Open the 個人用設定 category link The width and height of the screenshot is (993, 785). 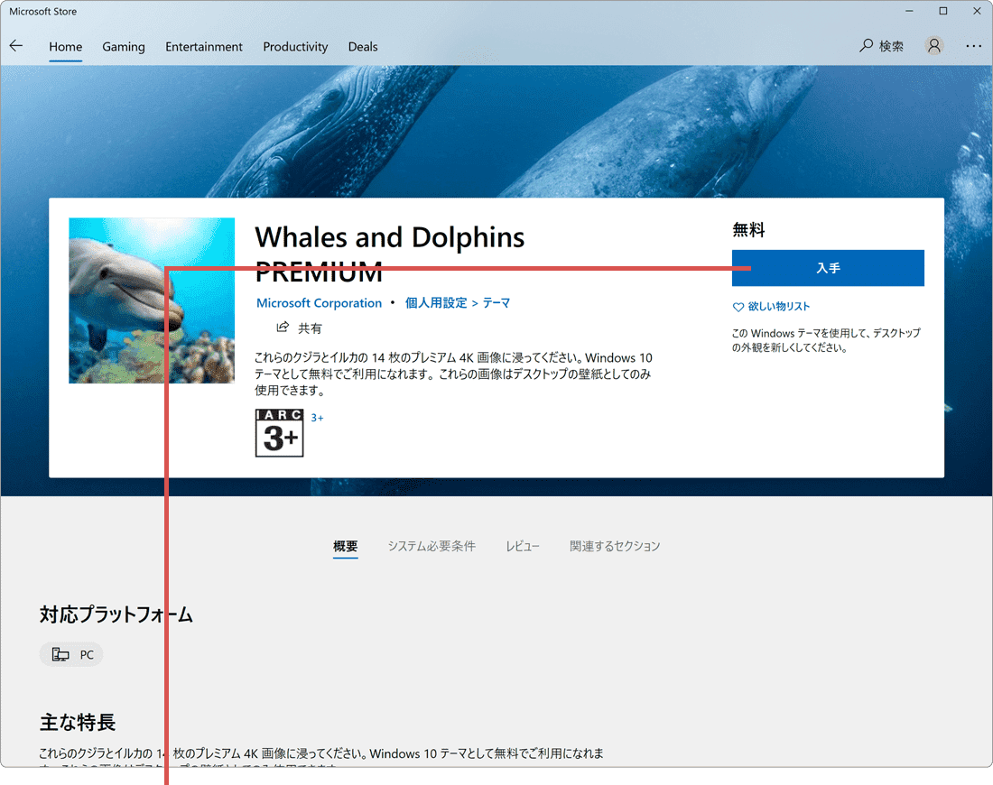pos(436,303)
